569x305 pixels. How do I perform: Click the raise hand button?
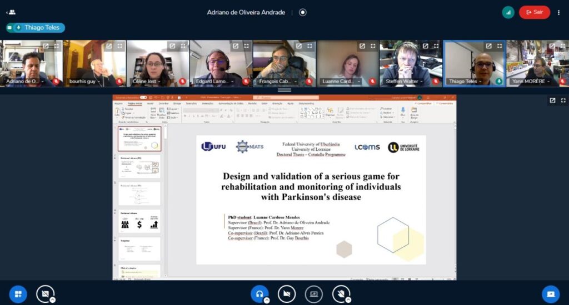(341, 293)
